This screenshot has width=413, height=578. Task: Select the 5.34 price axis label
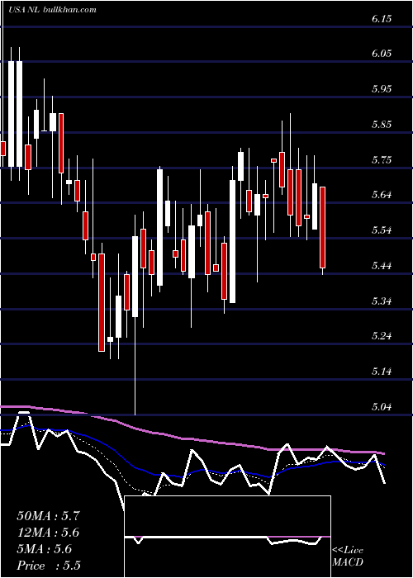(382, 301)
